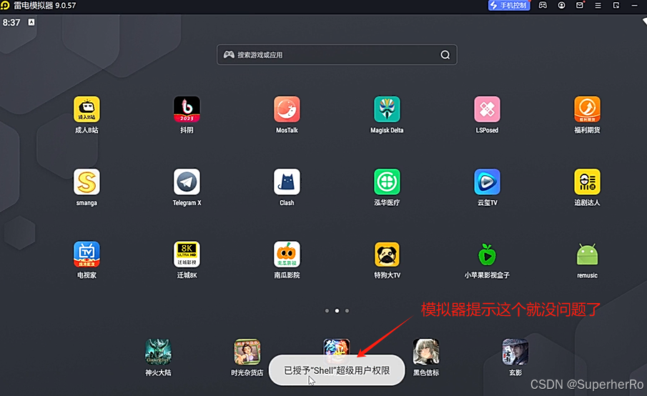Click the search magnifier icon
Screen dimensions: 647x396
[x=445, y=55]
